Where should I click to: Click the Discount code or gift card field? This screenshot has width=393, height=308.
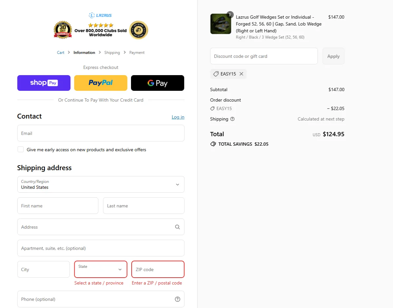pos(264,56)
